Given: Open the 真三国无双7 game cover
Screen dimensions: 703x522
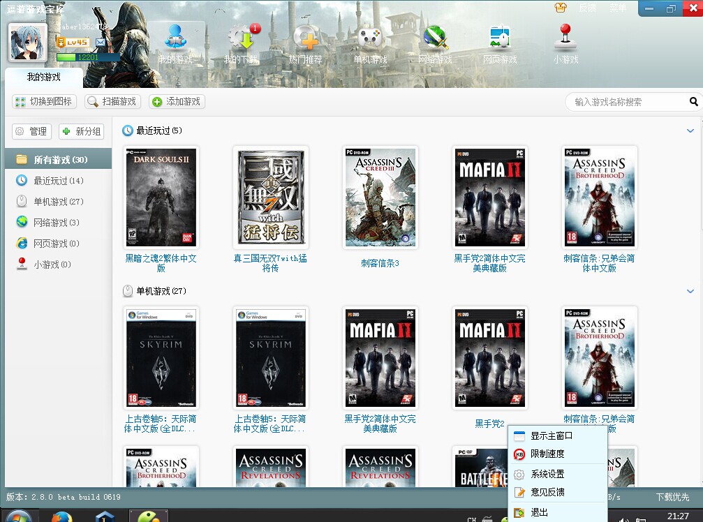Looking at the screenshot, I should (x=270, y=197).
